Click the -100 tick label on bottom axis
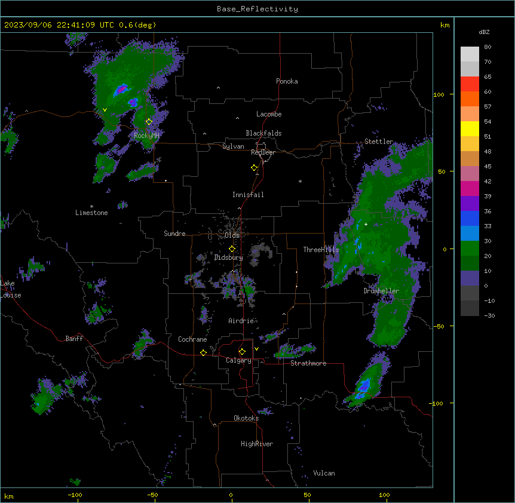 [75, 495]
